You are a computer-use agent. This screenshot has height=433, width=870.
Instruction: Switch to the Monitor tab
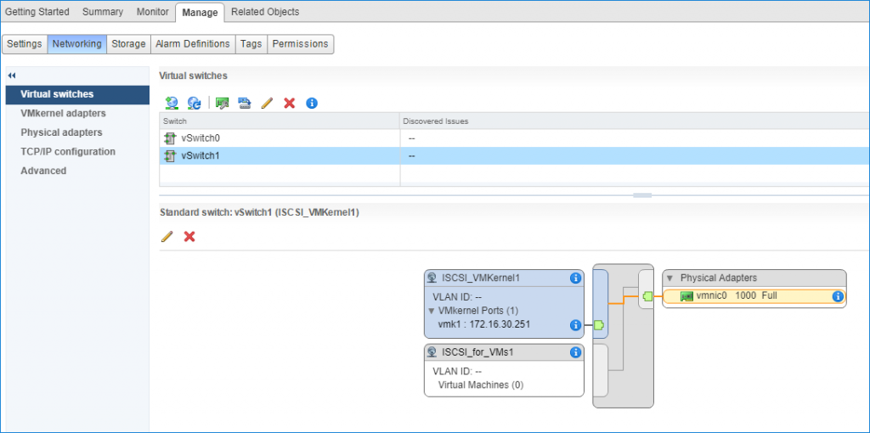point(153,12)
